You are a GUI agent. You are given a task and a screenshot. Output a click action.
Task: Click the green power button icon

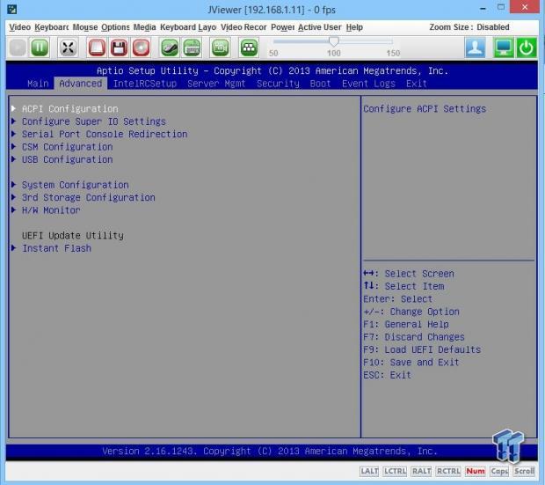(x=526, y=48)
